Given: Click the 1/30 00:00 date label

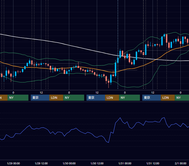Looking at the screenshot, I should click(69, 163).
